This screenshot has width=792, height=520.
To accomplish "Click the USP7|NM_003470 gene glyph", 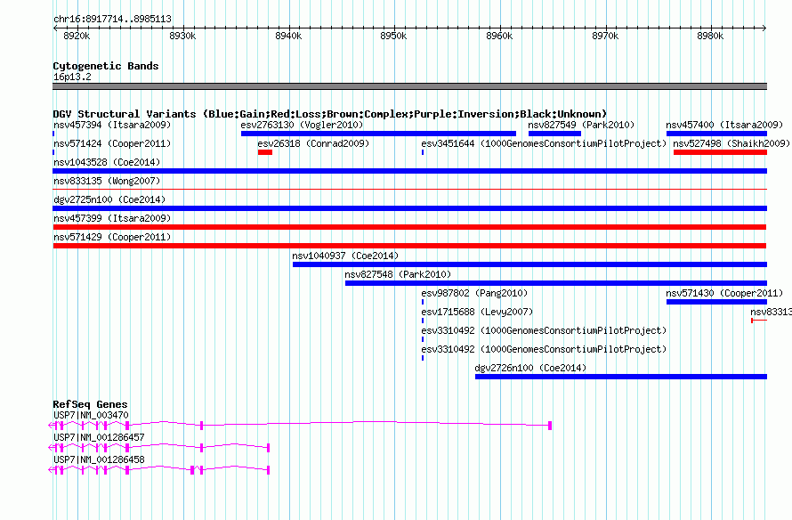I will coord(300,426).
